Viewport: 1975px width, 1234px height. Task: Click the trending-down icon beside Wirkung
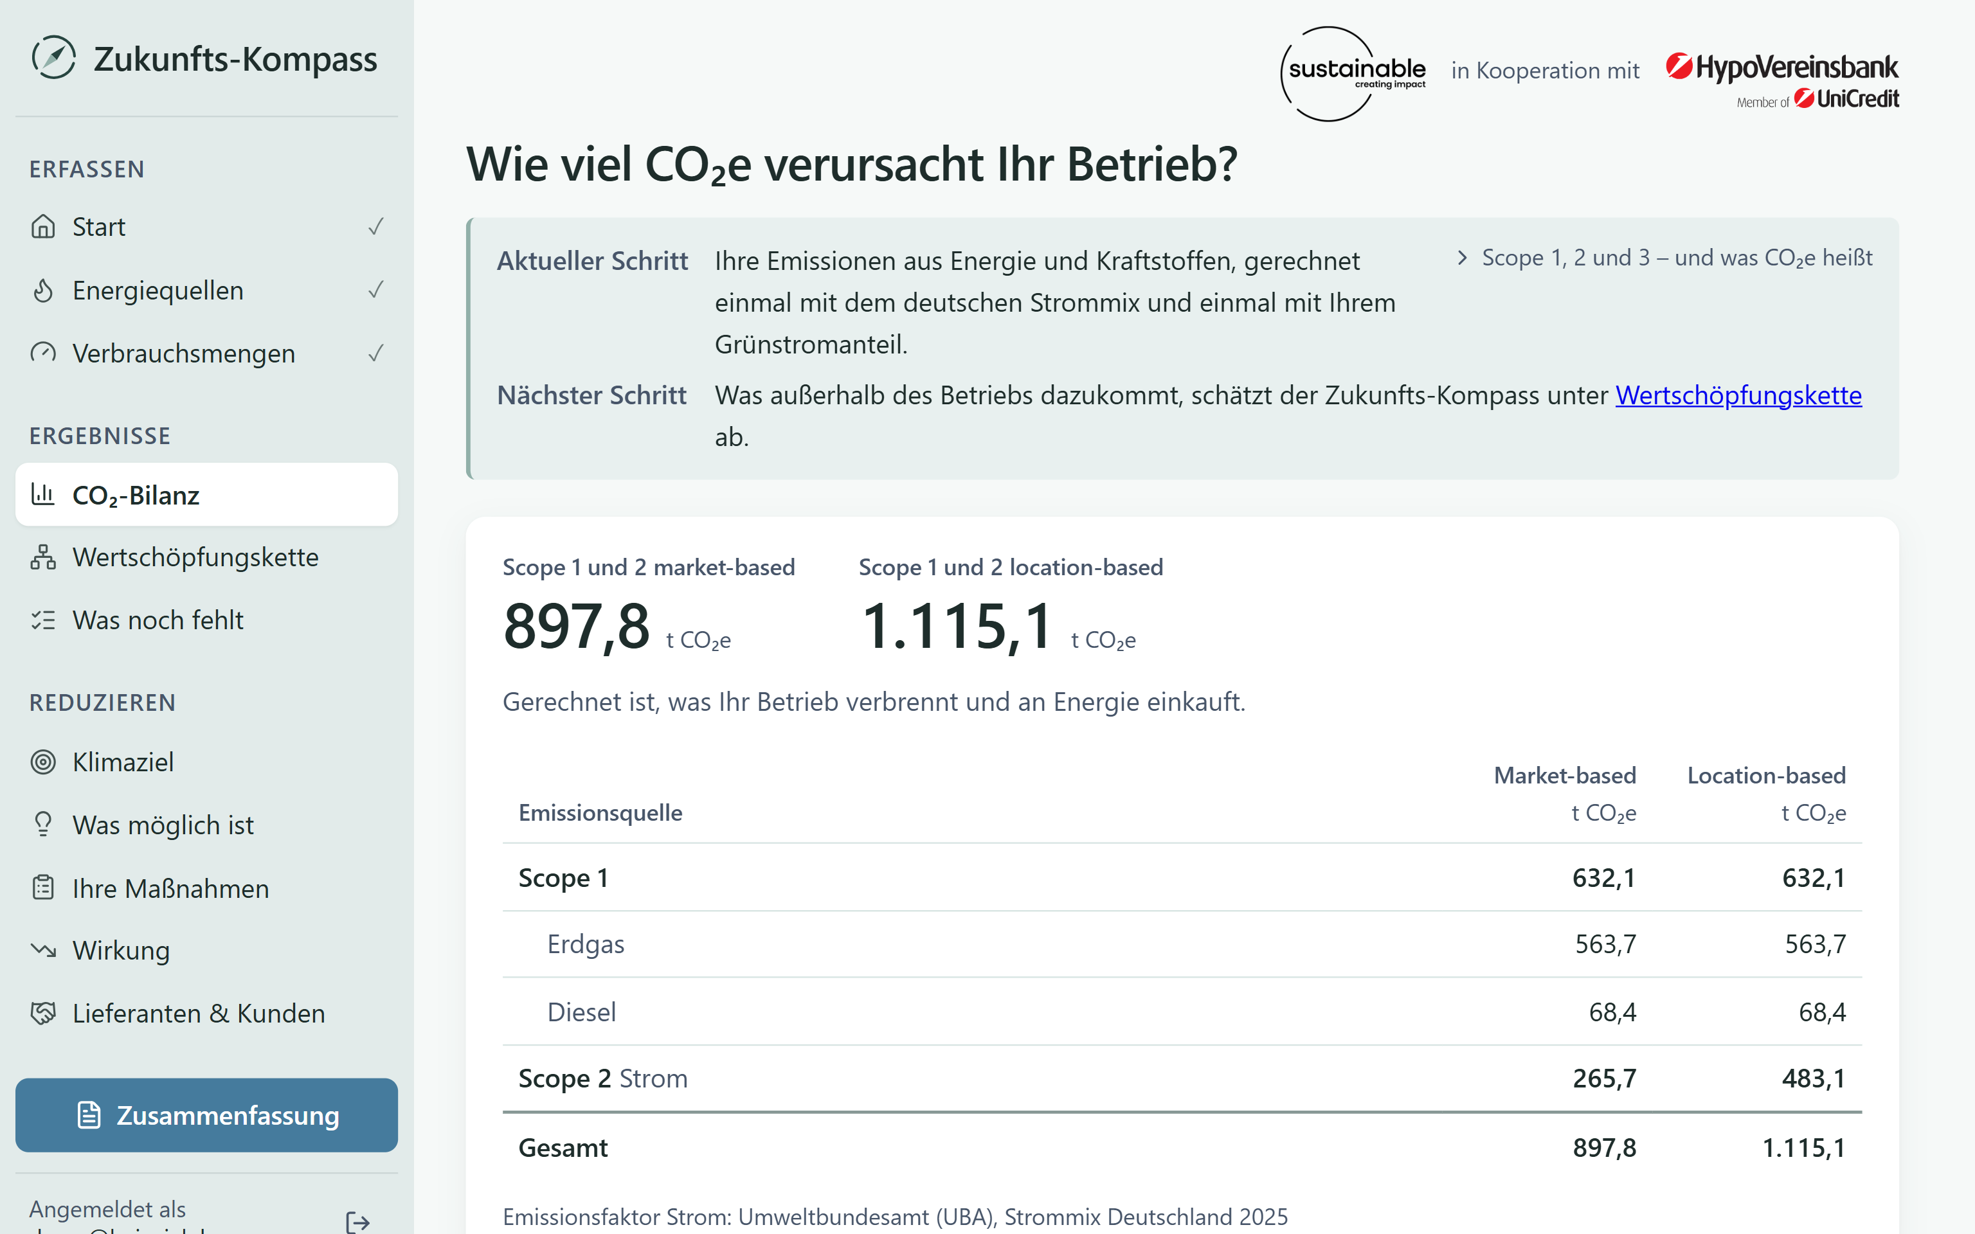click(x=43, y=950)
